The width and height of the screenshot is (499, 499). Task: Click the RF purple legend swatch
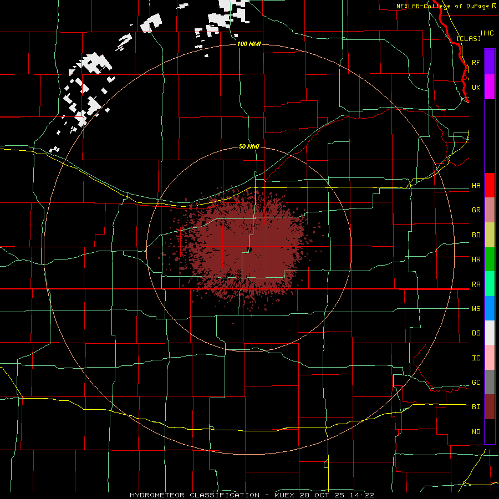(x=490, y=62)
